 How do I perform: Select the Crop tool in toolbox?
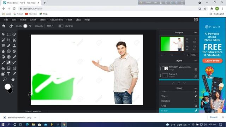pos(9,40)
